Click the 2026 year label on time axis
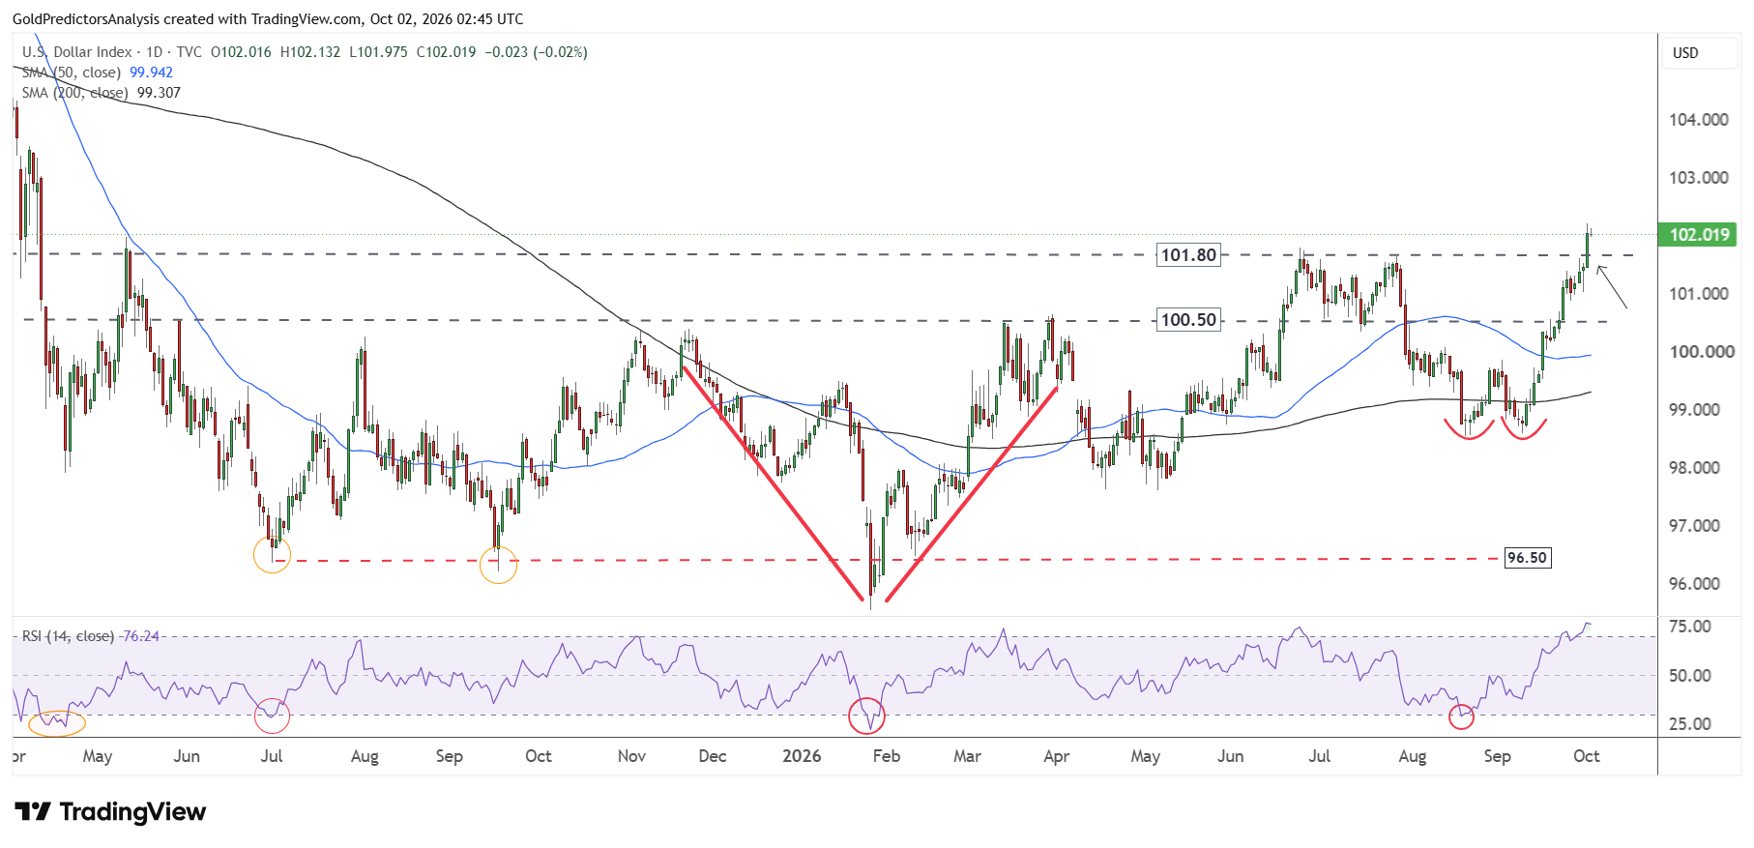The height and width of the screenshot is (848, 1754). [802, 756]
